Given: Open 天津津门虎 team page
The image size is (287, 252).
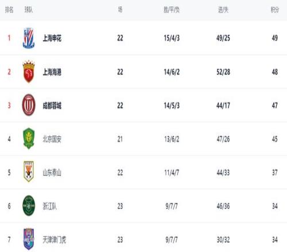Looking at the screenshot, I should [x=55, y=240].
